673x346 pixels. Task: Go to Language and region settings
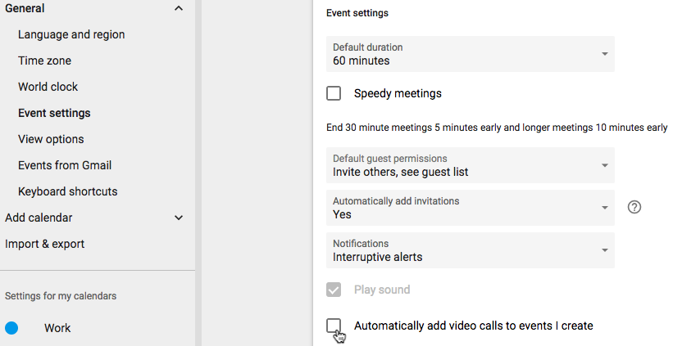click(x=71, y=34)
